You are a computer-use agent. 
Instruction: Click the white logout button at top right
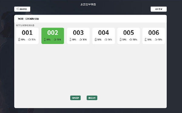click(159, 9)
